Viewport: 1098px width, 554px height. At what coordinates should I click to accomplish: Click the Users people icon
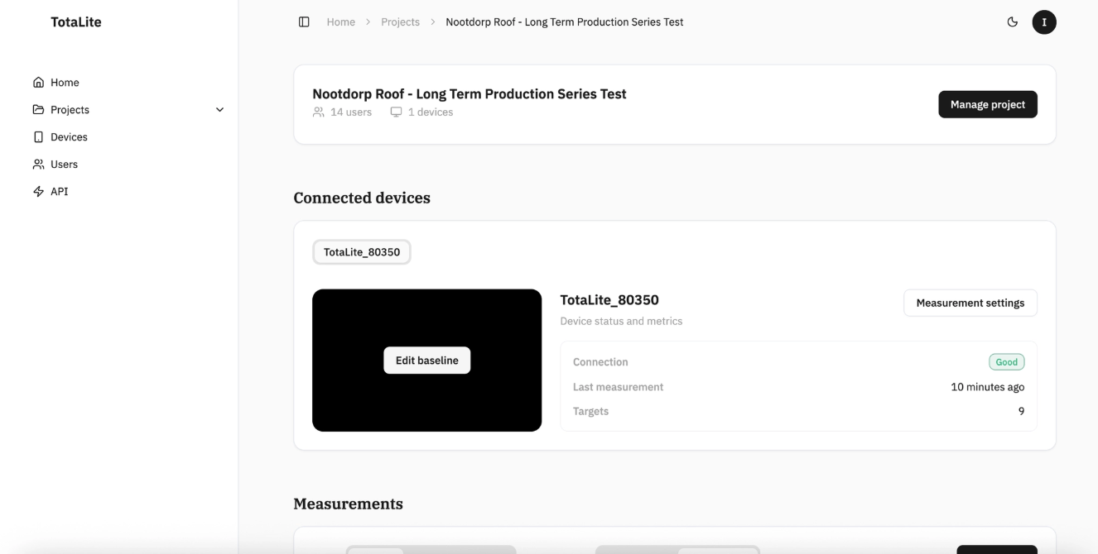coord(38,165)
